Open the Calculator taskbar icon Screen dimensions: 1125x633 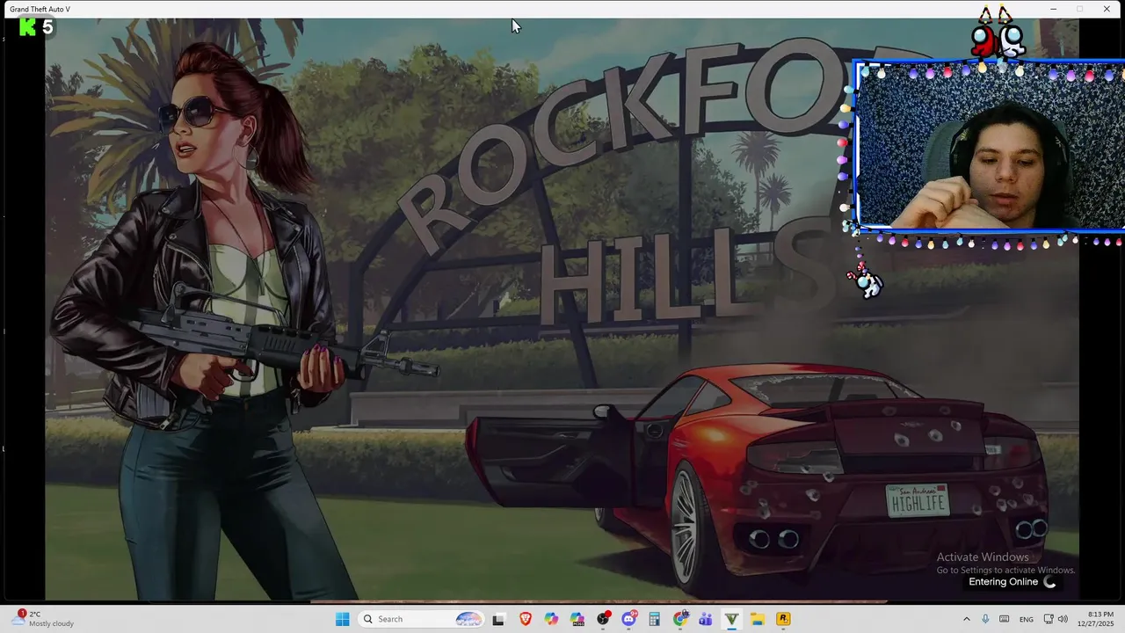pos(654,619)
